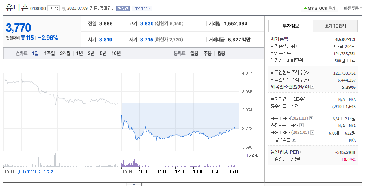Click the 거래량 value 1,552,094
This screenshot has height=186, width=367.
point(236,23)
